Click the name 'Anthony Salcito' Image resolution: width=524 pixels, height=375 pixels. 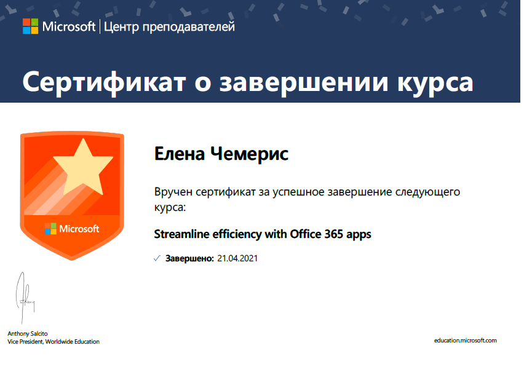28,334
